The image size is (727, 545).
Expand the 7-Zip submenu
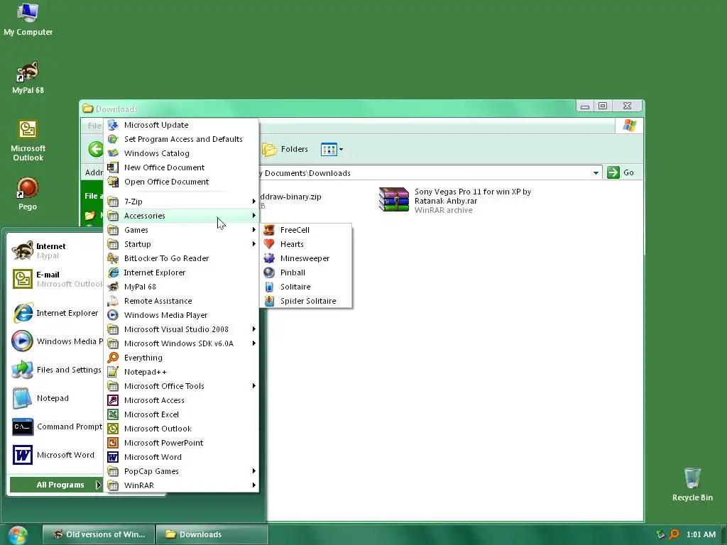point(181,202)
